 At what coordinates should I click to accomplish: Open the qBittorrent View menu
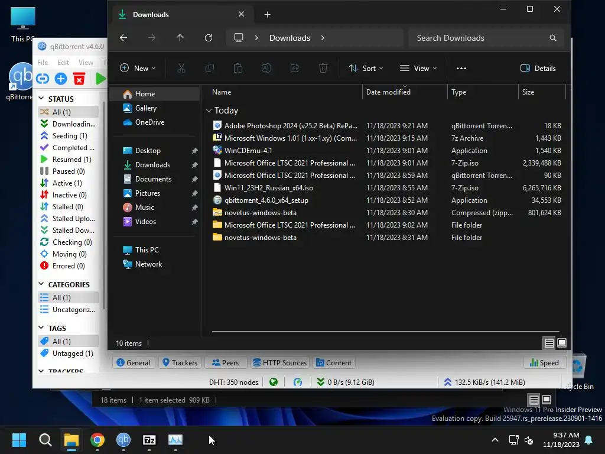86,62
